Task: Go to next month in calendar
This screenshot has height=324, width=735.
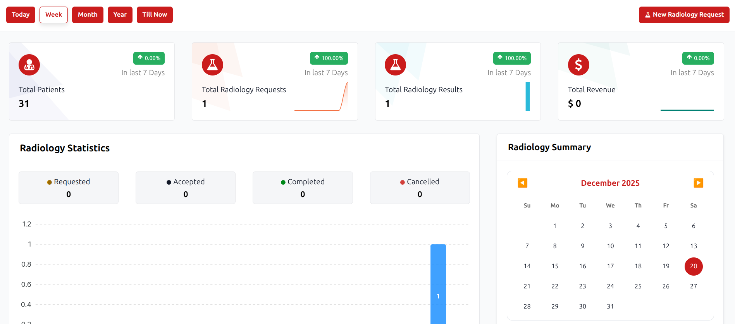Action: (x=698, y=183)
